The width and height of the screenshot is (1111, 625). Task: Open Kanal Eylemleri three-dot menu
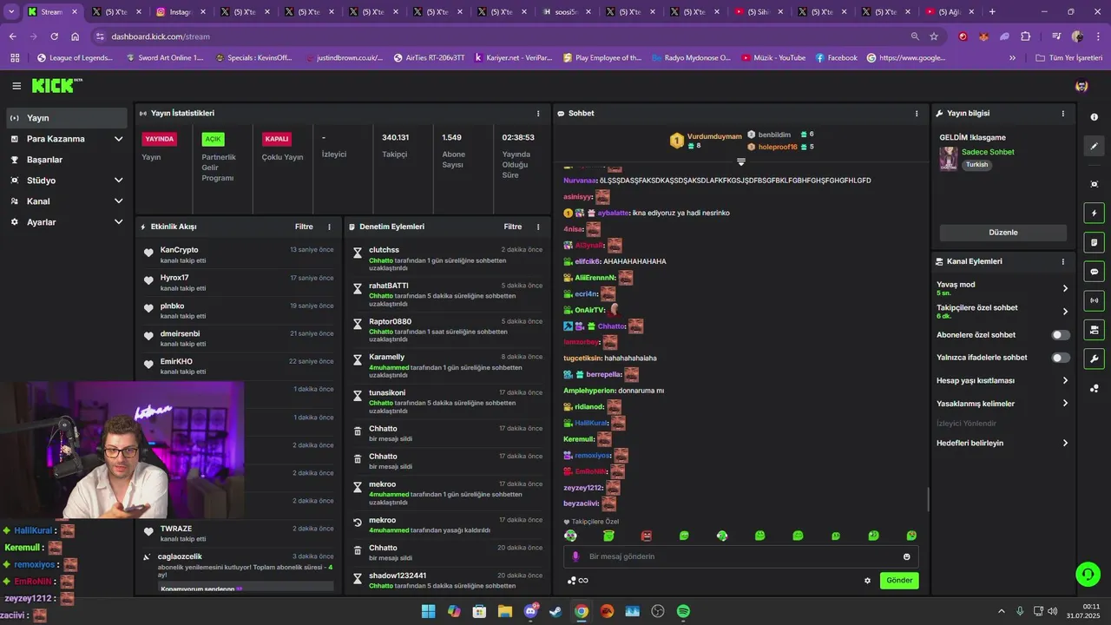[1063, 261]
